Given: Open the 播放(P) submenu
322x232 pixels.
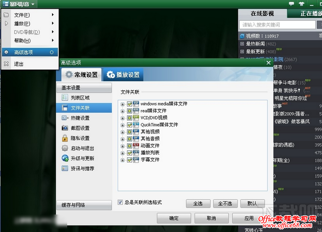Looking at the screenshot, I should pos(30,23).
